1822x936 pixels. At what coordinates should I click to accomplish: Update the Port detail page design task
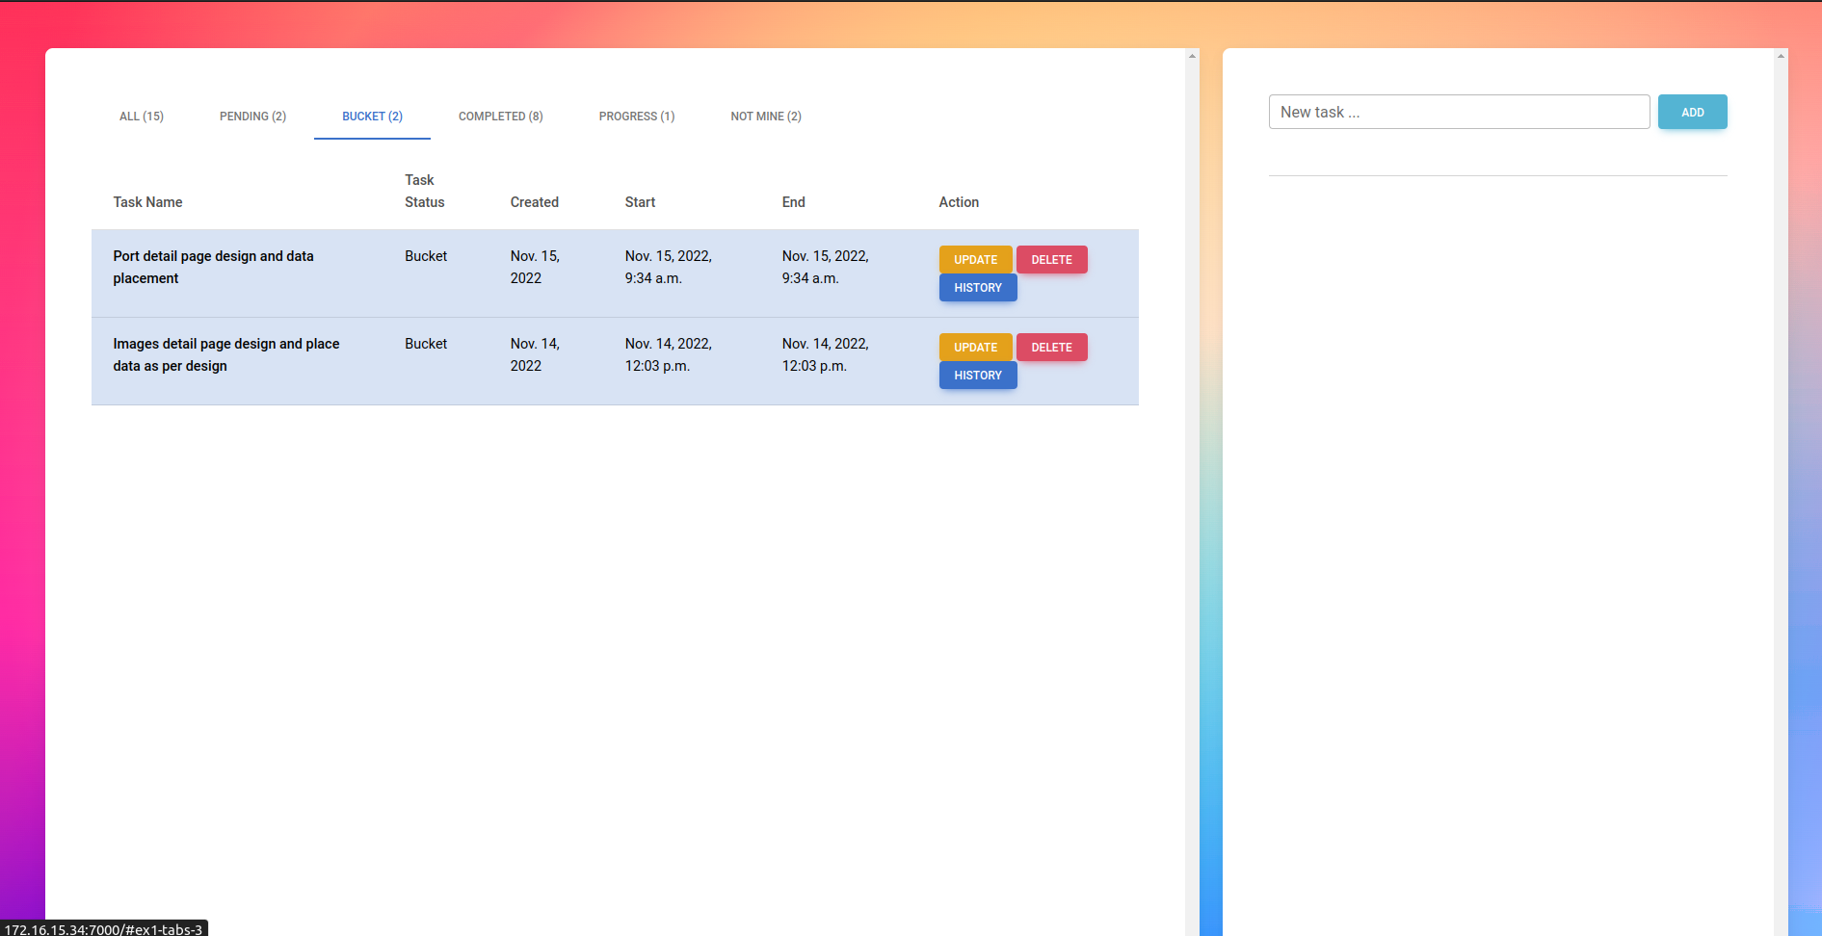pyautogui.click(x=975, y=260)
